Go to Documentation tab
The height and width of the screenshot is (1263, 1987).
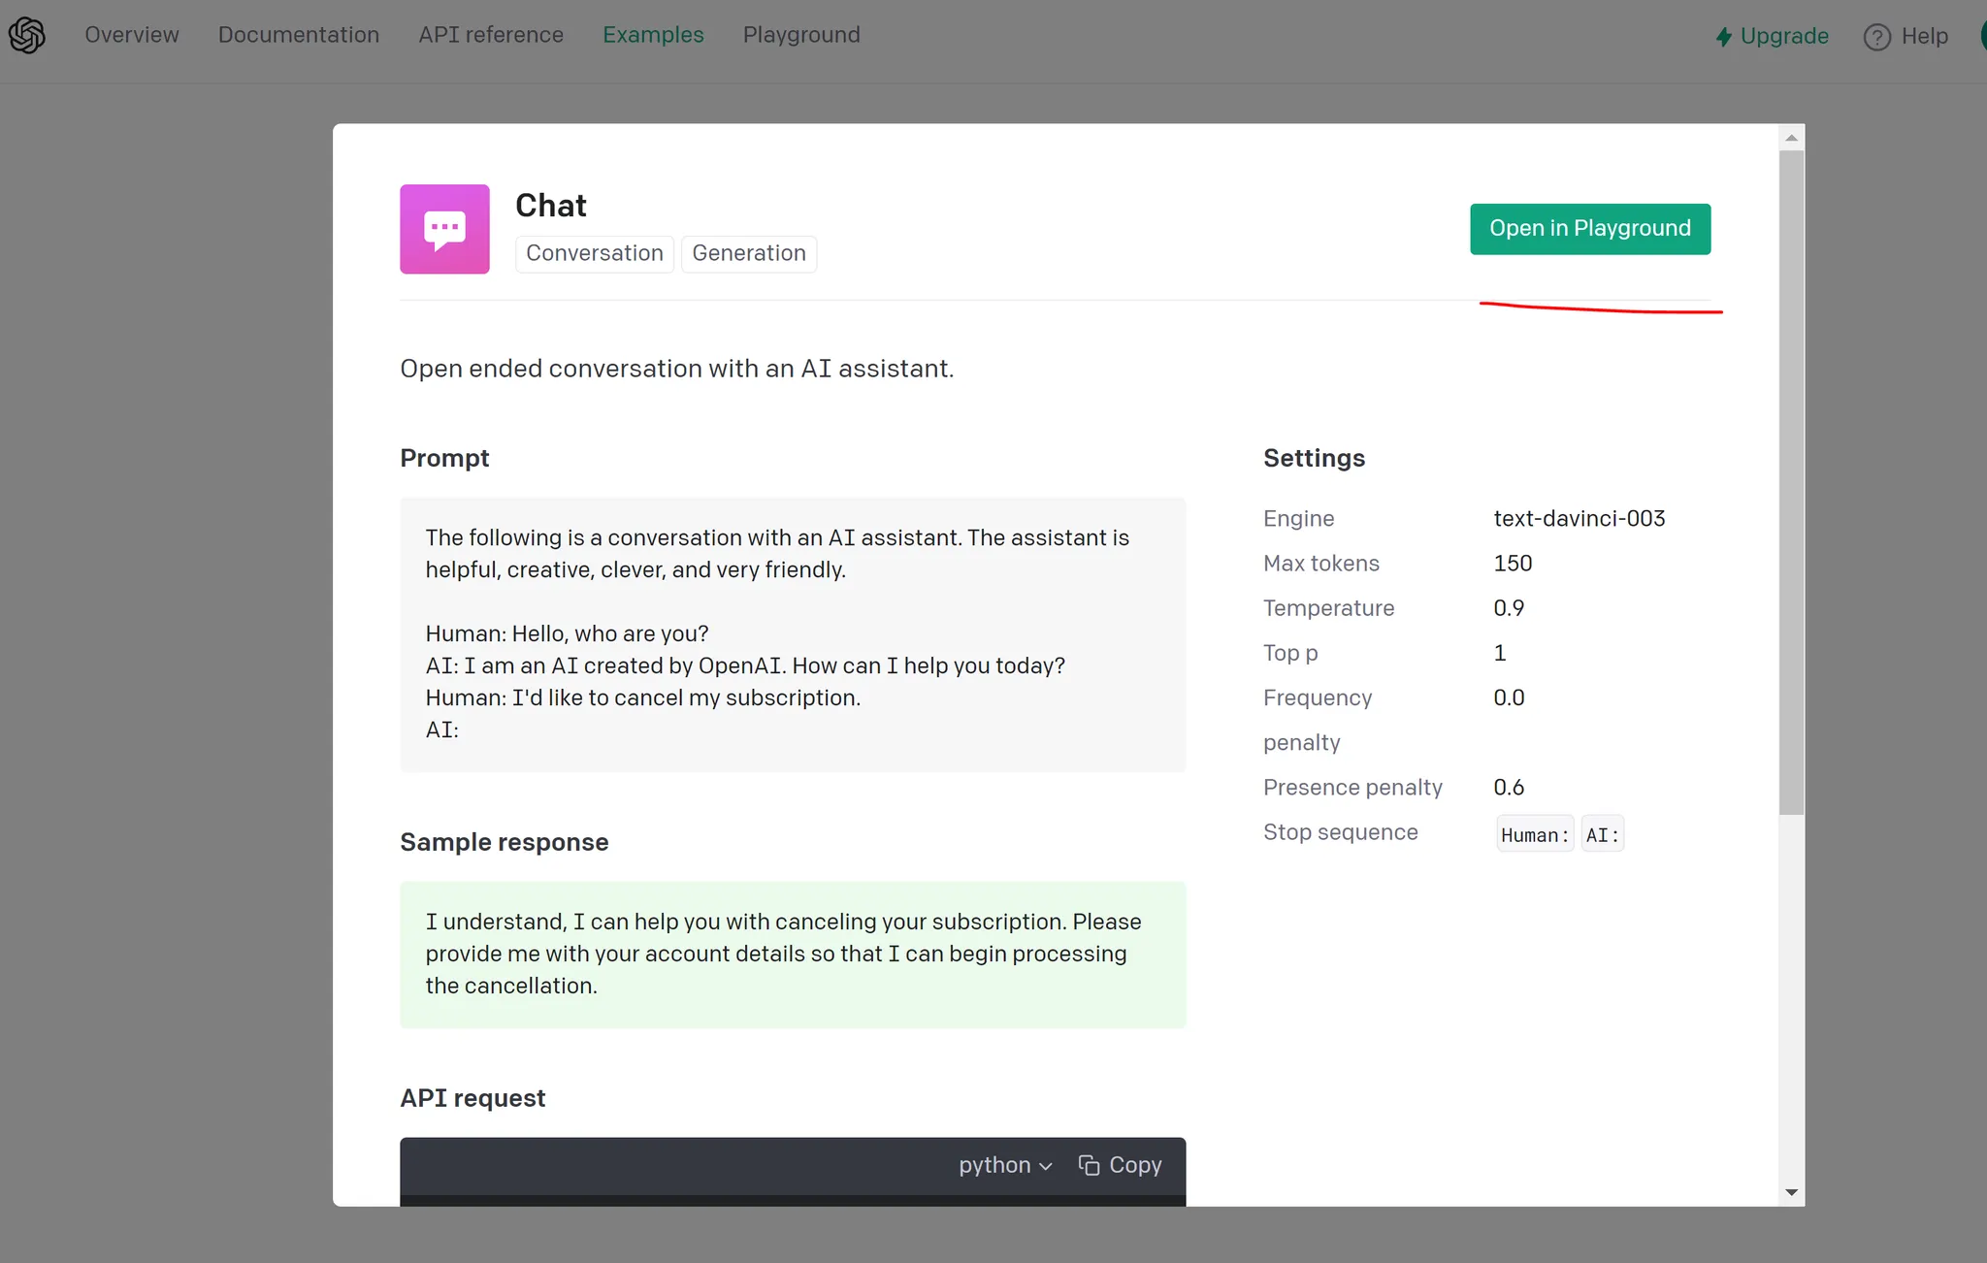pyautogui.click(x=299, y=35)
